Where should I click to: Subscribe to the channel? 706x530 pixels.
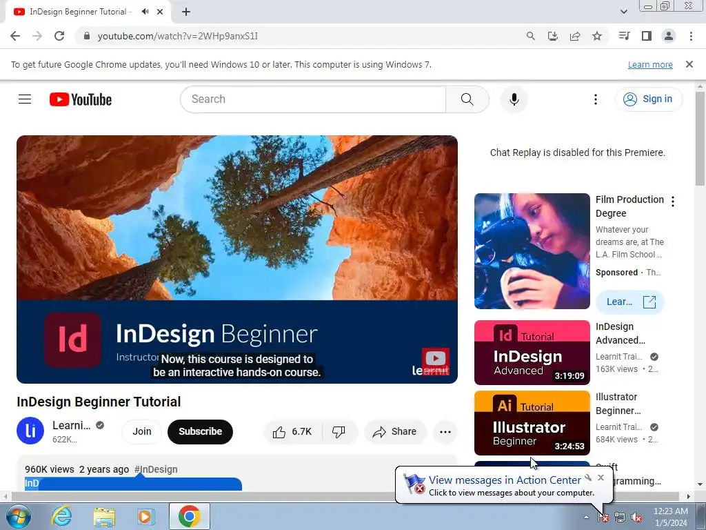click(x=201, y=432)
